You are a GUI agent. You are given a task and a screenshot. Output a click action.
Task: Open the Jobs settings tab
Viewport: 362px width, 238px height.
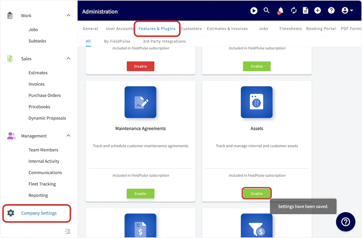pyautogui.click(x=263, y=29)
